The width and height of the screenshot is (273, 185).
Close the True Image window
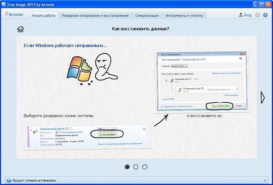[268, 5]
